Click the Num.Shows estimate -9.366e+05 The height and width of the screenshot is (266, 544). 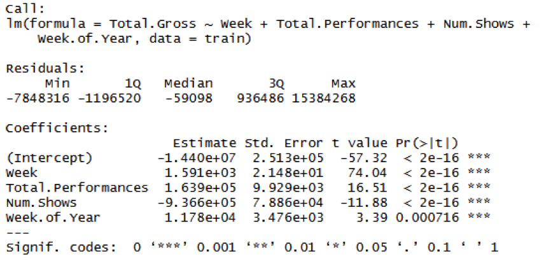pyautogui.click(x=196, y=202)
